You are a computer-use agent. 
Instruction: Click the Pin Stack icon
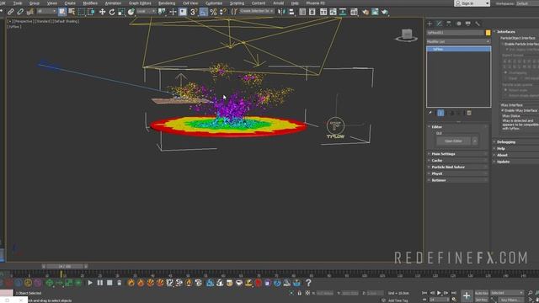(x=430, y=113)
